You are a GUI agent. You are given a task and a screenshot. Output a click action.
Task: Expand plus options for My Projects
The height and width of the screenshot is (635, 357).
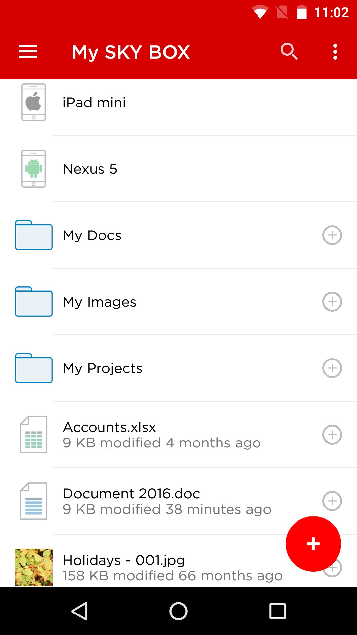click(332, 368)
